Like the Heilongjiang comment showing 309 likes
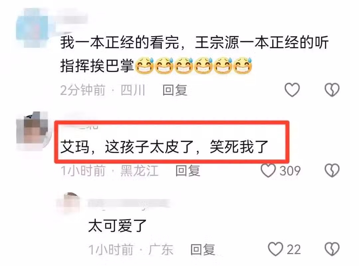Screen dimensions: 359x266 [268, 170]
